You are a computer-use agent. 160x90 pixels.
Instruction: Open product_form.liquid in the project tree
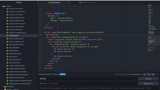tap(16, 14)
